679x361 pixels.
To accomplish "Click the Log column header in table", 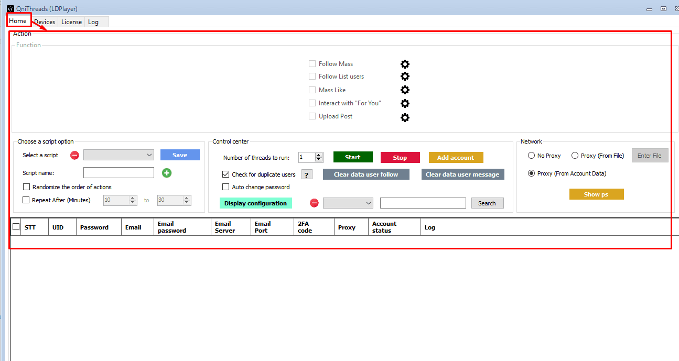I will [549, 227].
